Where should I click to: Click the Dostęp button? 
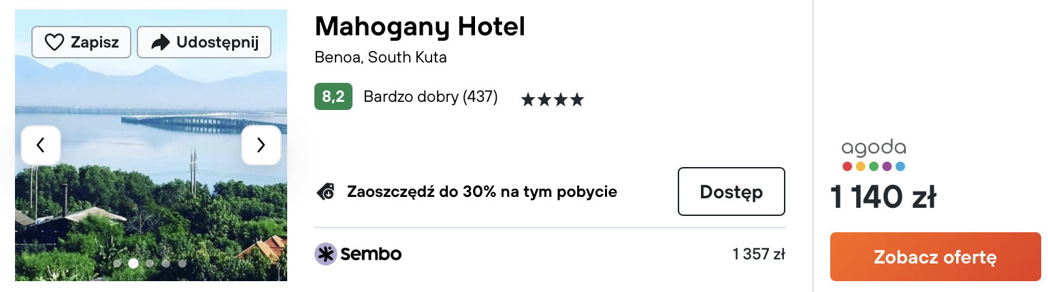pyautogui.click(x=732, y=191)
